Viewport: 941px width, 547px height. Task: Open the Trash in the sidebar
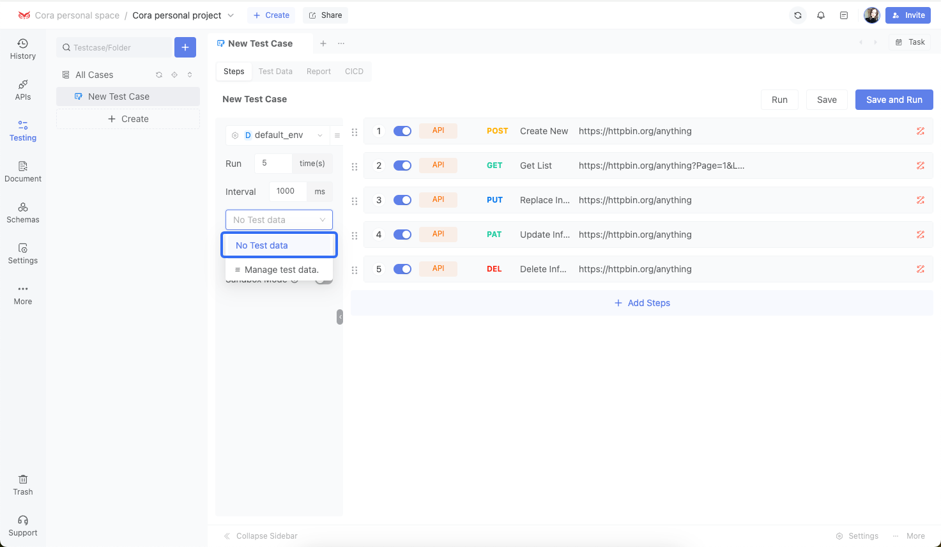(x=23, y=484)
